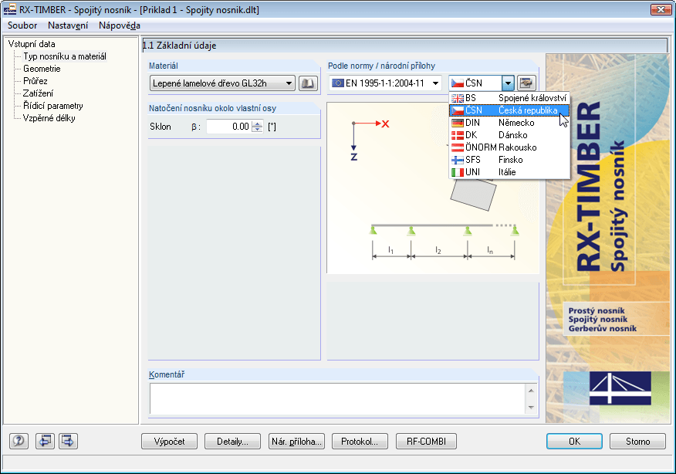Viewport: 676px width, 474px height.
Task: Open Průřez in the navigation tree
Action: pos(35,81)
